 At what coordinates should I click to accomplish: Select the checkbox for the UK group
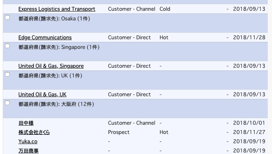pyautogui.click(x=7, y=74)
